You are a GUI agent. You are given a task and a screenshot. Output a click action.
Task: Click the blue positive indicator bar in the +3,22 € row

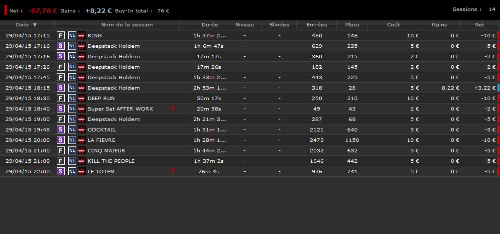point(499,88)
